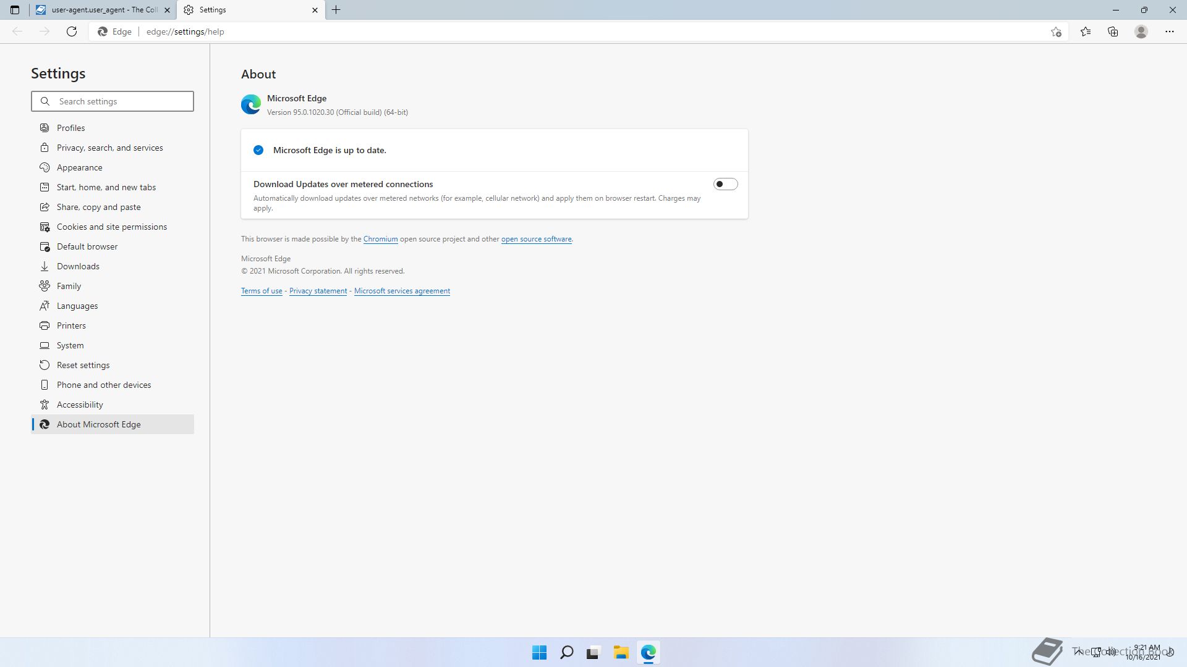Open Terms of use link
This screenshot has height=667, width=1187.
pyautogui.click(x=262, y=291)
